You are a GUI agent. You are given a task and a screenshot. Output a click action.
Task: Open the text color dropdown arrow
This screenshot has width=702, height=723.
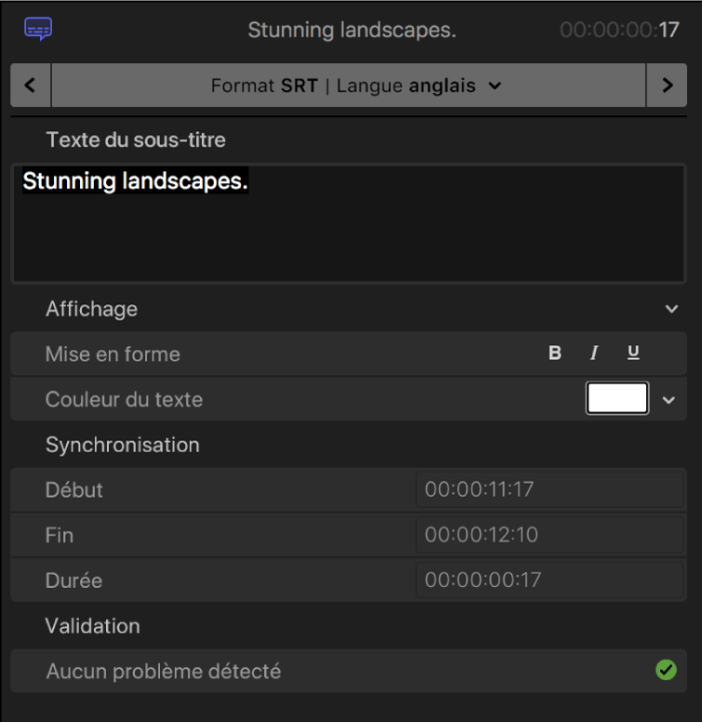669,399
